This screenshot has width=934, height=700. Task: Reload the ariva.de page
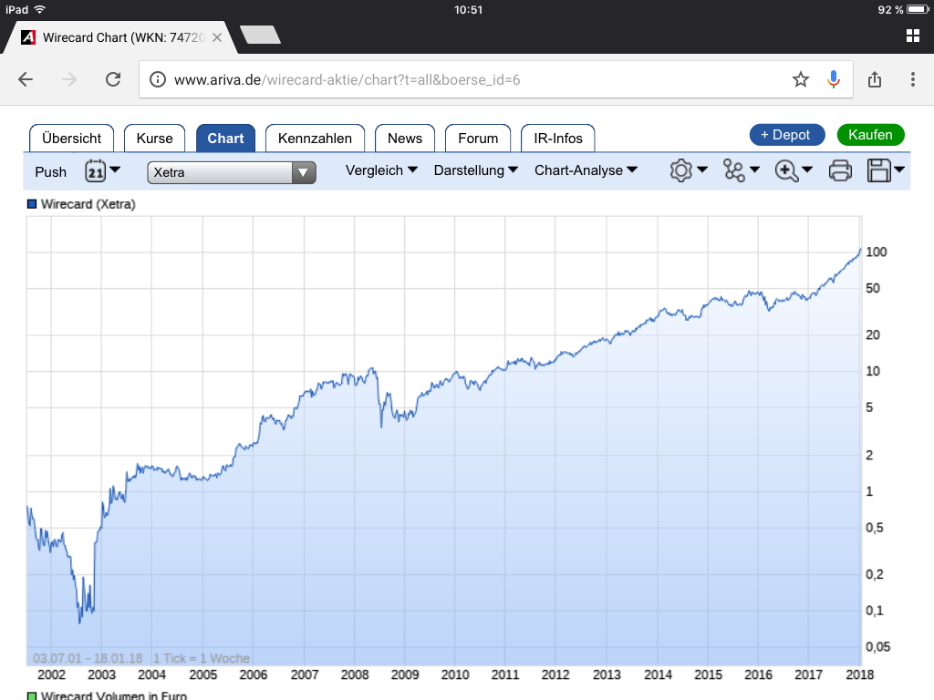(113, 79)
